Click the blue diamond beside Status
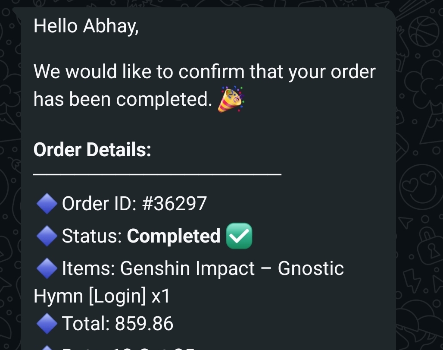Screen dimensions: 443x350 point(47,236)
